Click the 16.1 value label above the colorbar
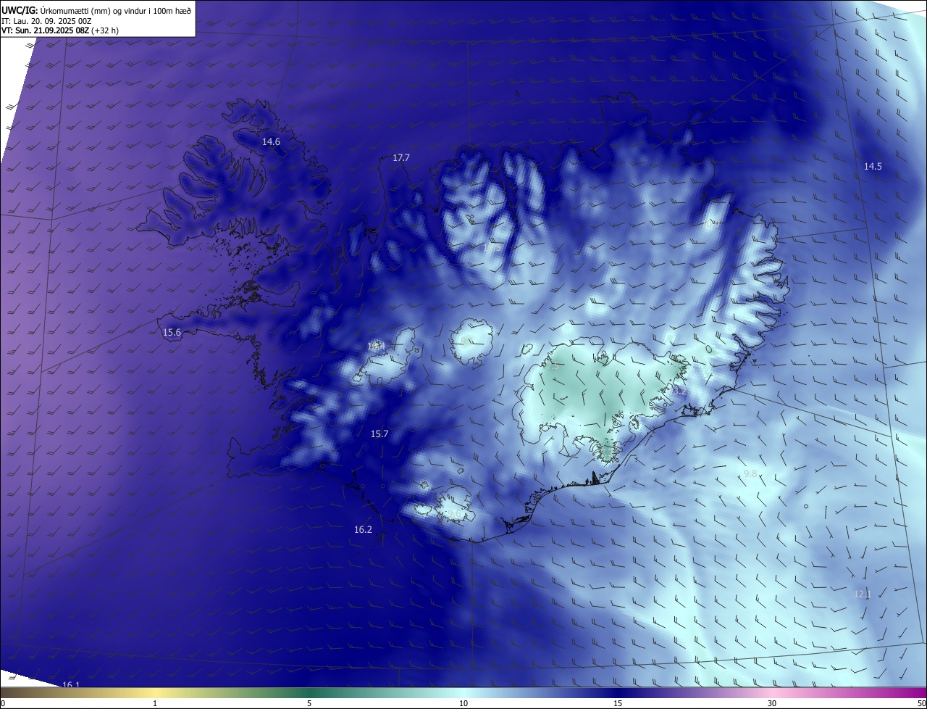Viewport: 927px width, 709px height. pyautogui.click(x=71, y=685)
